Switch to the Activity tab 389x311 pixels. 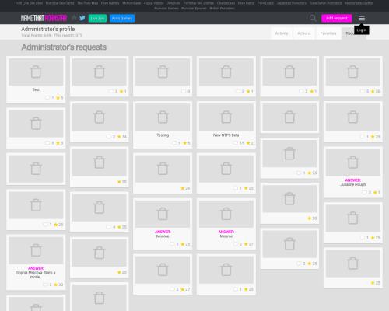282,33
